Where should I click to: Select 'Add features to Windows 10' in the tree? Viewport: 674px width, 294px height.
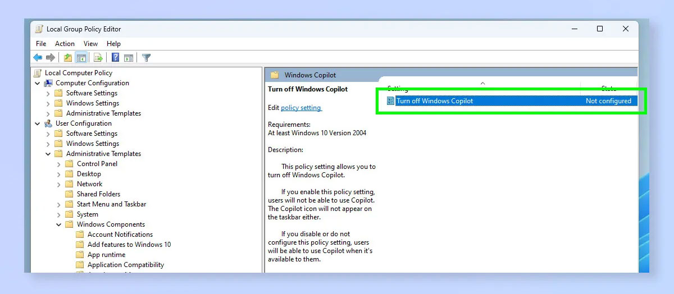129,245
